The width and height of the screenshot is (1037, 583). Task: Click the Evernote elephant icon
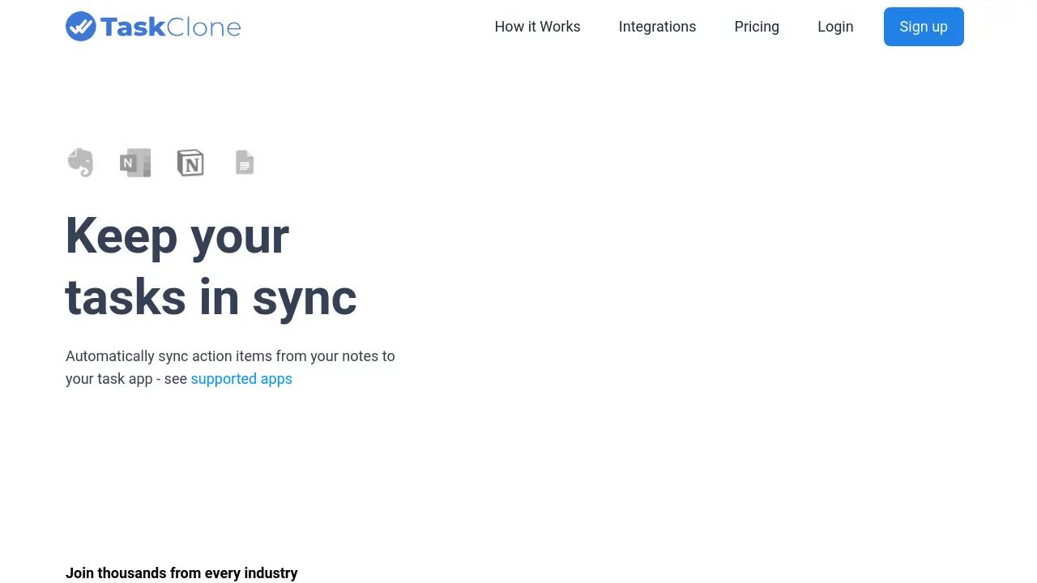(x=80, y=163)
